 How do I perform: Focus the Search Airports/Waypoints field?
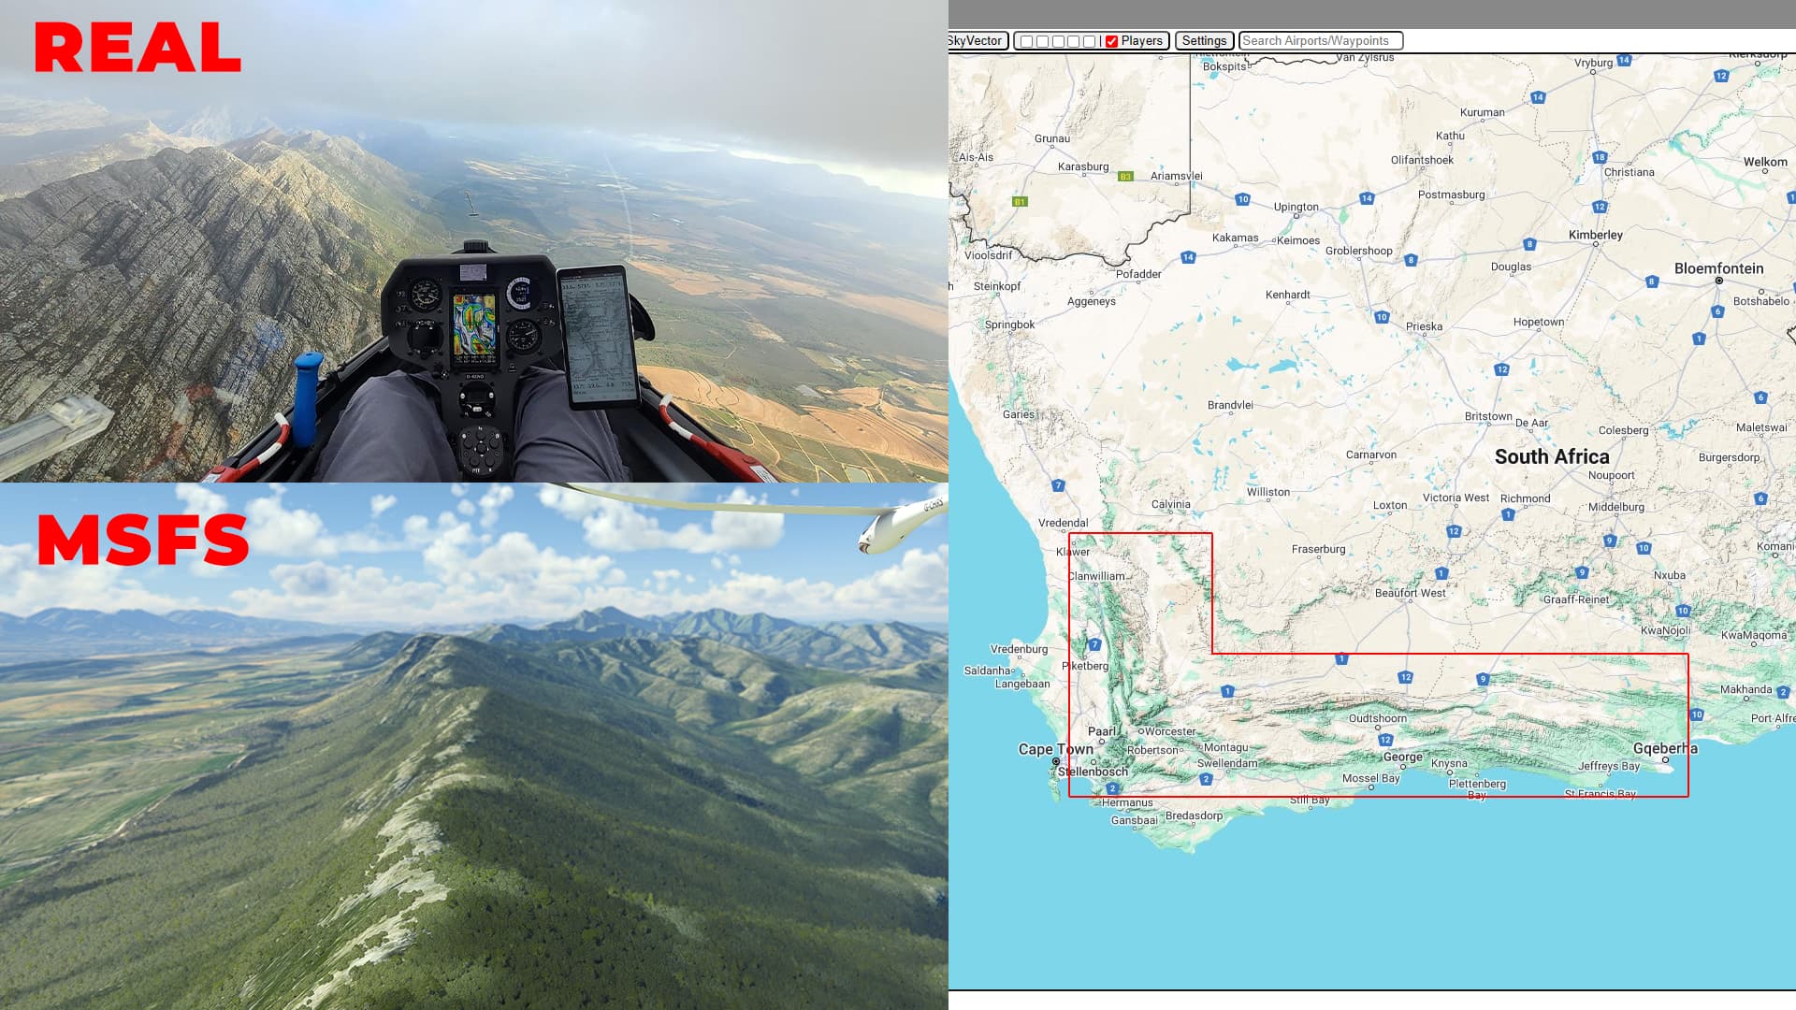click(x=1320, y=40)
